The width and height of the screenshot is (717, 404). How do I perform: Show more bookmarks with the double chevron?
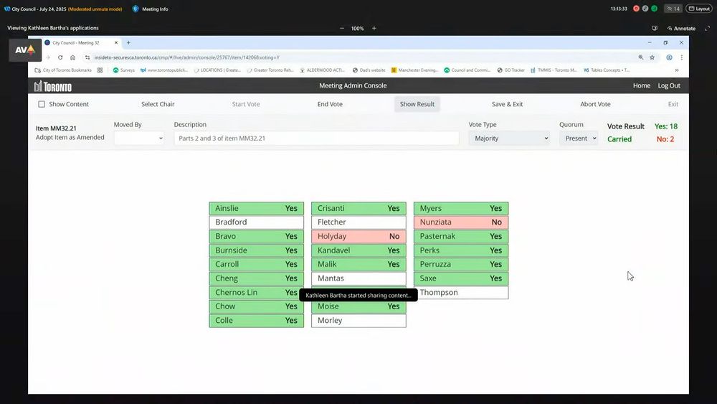click(677, 70)
